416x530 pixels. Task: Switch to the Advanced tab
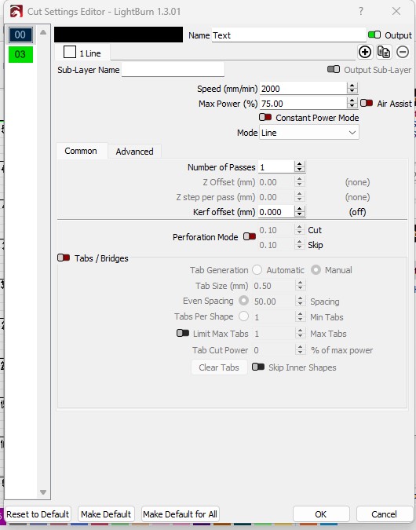(134, 152)
